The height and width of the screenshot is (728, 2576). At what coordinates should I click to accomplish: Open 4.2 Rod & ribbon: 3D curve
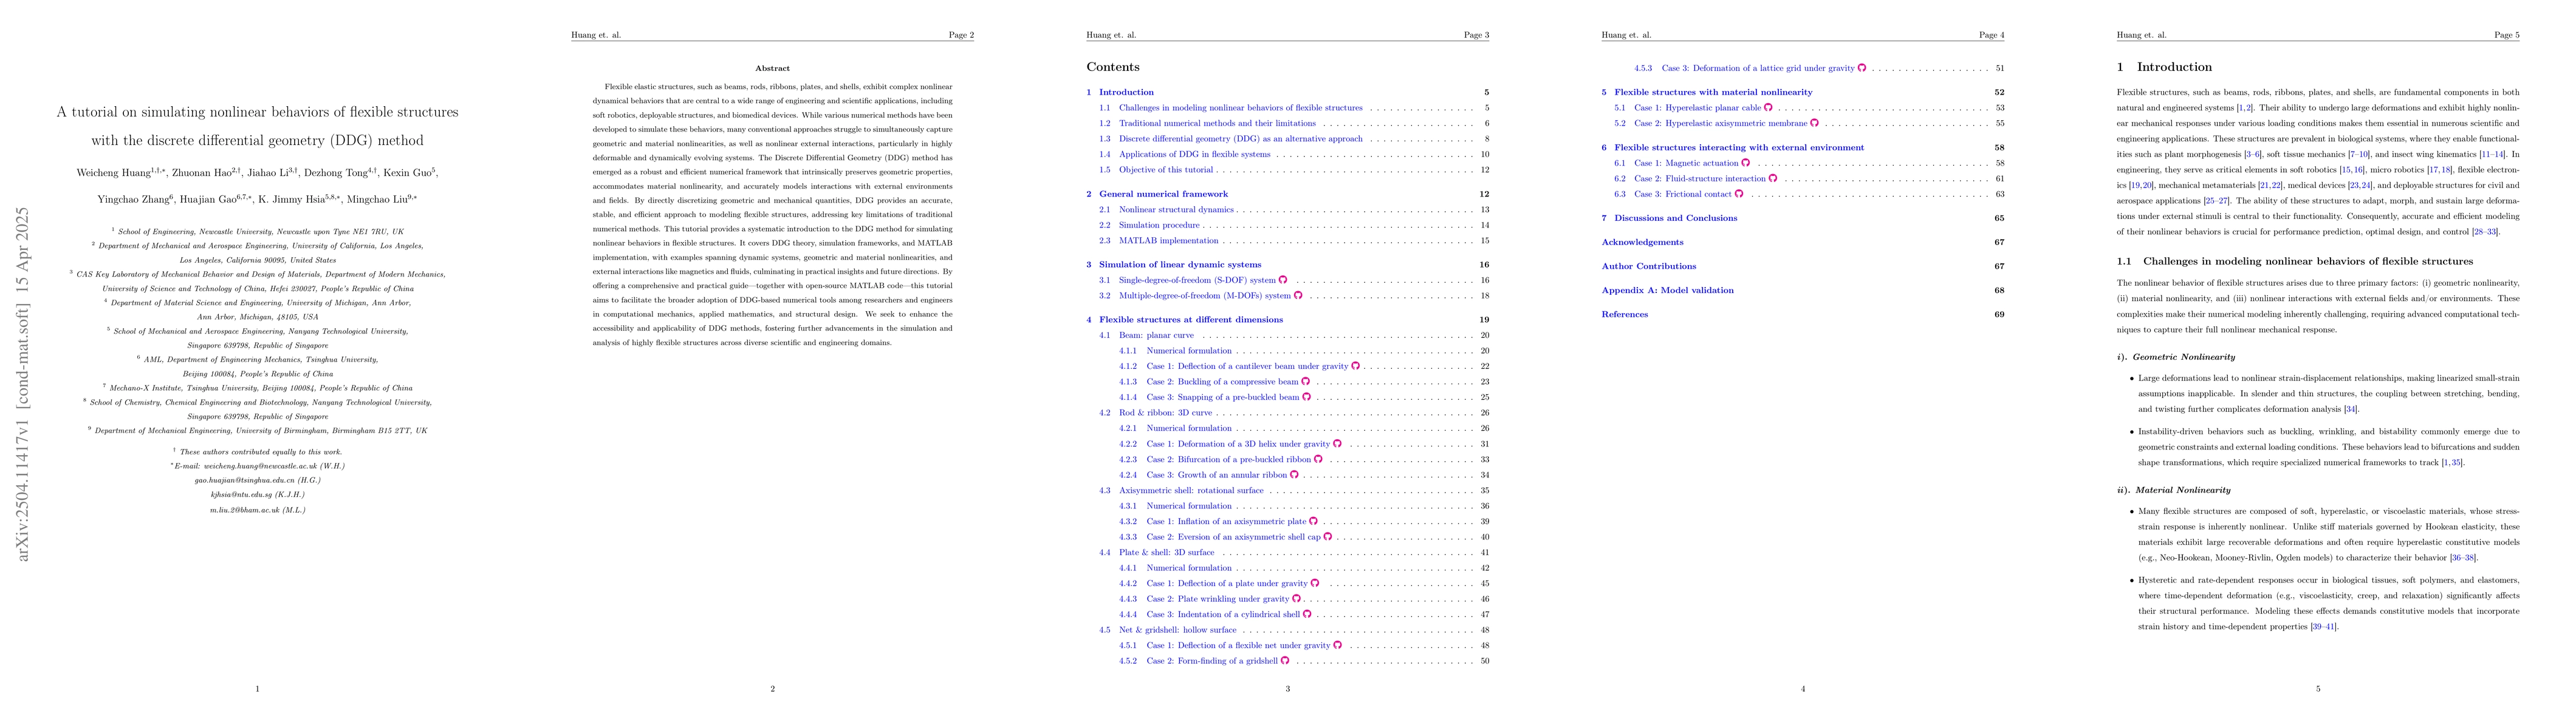[1155, 413]
